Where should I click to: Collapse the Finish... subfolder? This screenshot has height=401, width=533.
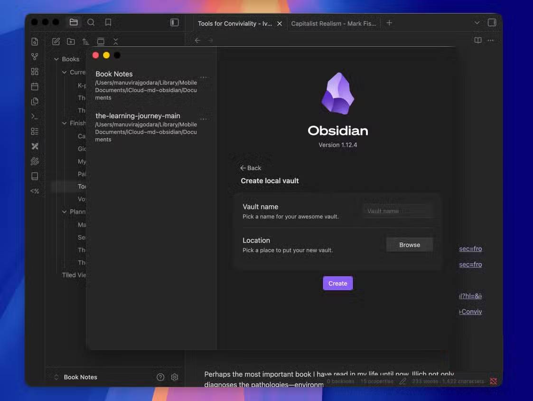[x=64, y=123]
